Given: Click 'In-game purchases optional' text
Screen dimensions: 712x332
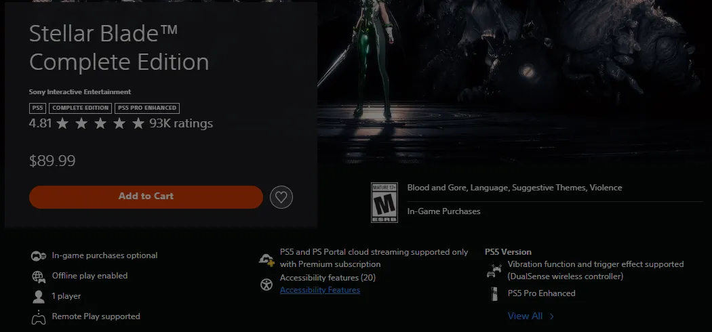Looking at the screenshot, I should 105,255.
